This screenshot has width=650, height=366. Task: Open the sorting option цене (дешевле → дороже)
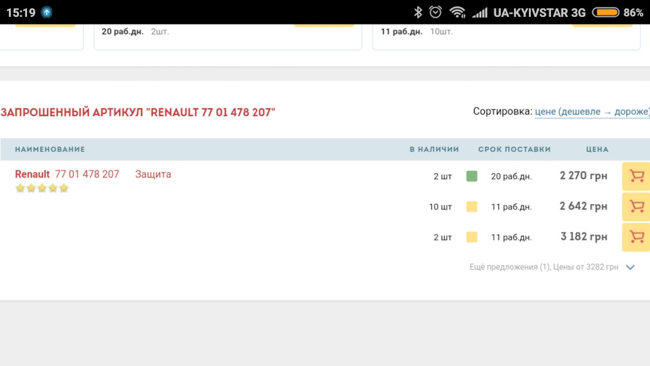[592, 112]
